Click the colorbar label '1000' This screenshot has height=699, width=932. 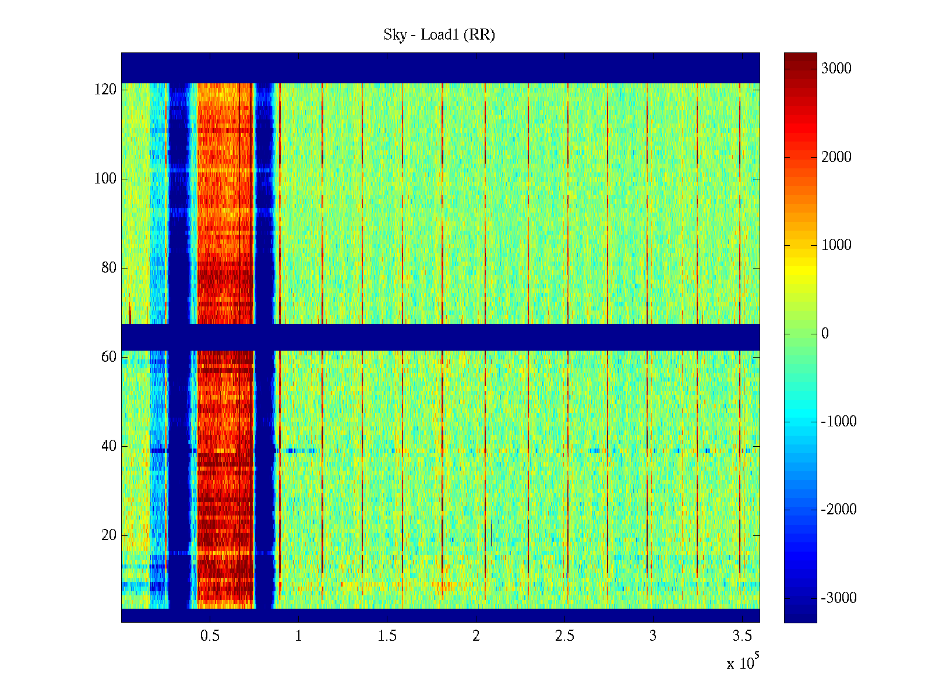(x=836, y=245)
